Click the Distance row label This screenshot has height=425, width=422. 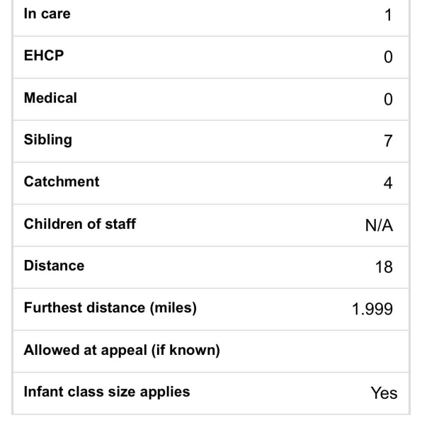point(55,266)
